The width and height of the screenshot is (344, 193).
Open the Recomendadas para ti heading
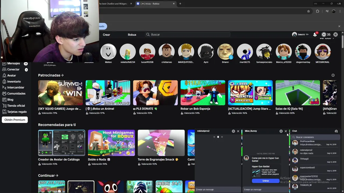coord(57,125)
